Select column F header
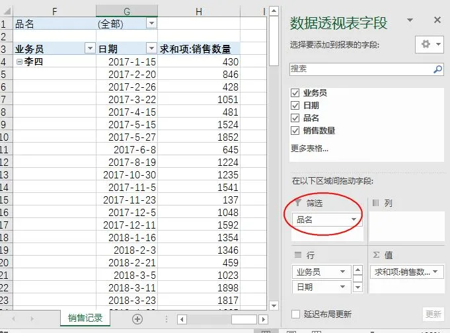Viewport: 450px width, 333px height. coord(55,11)
